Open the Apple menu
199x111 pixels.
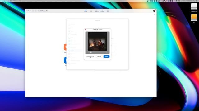[x=2, y=1]
